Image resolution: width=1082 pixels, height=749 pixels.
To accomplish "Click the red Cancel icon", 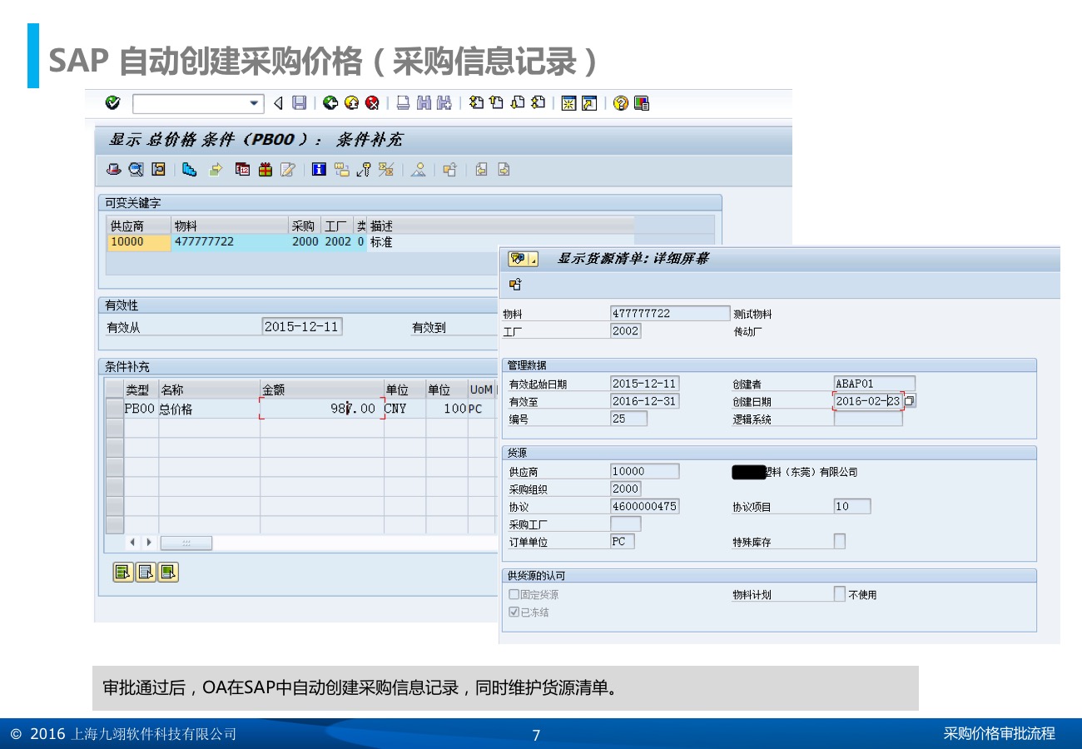I will point(372,103).
